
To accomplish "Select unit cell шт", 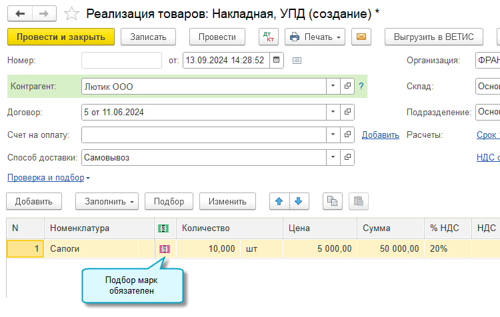I will coord(261,249).
